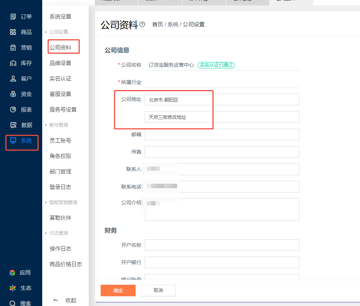Open the 营销 marketing icon
The height and width of the screenshot is (306, 360).
point(13,48)
